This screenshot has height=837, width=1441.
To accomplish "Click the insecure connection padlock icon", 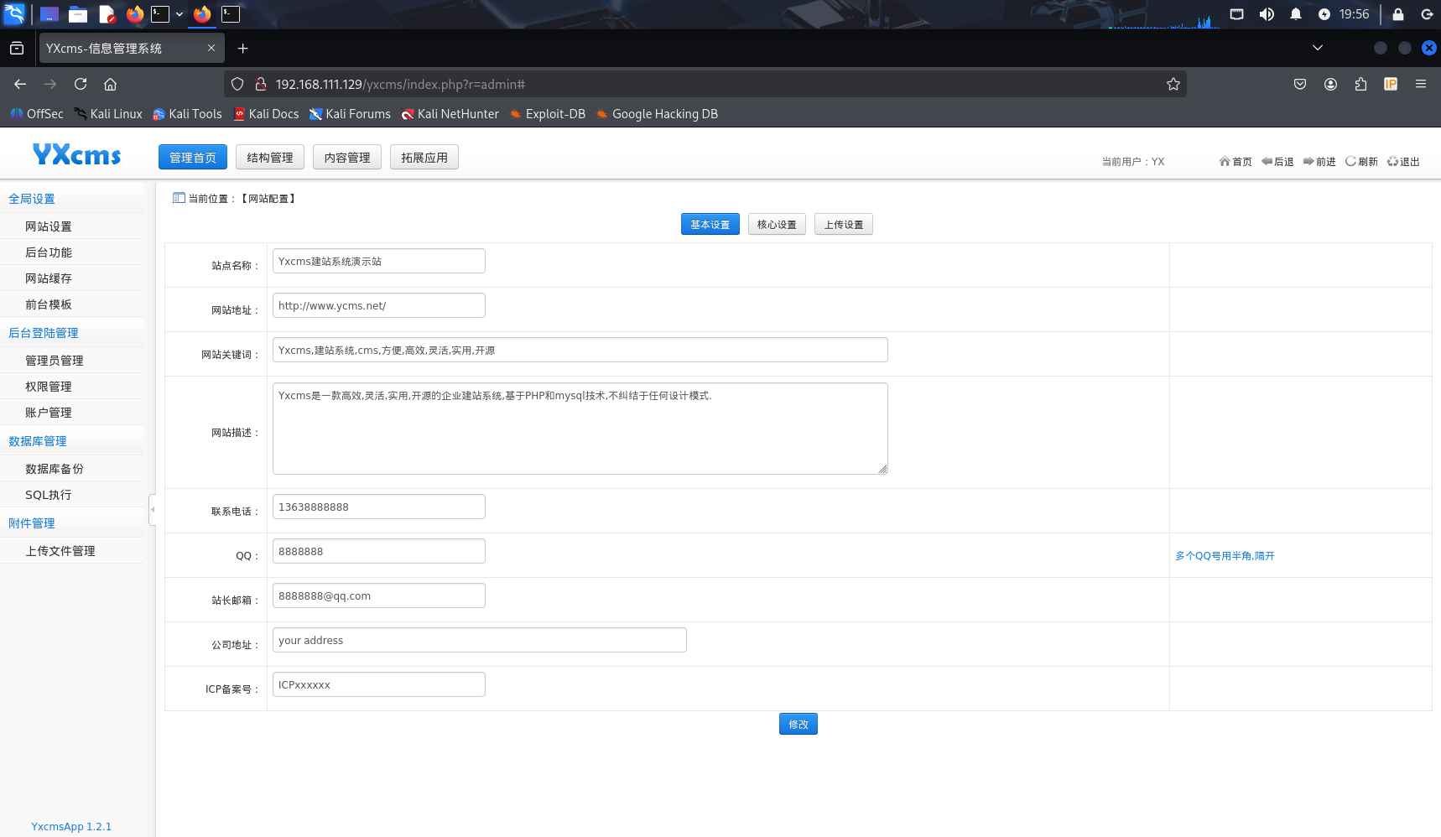I will [x=261, y=84].
